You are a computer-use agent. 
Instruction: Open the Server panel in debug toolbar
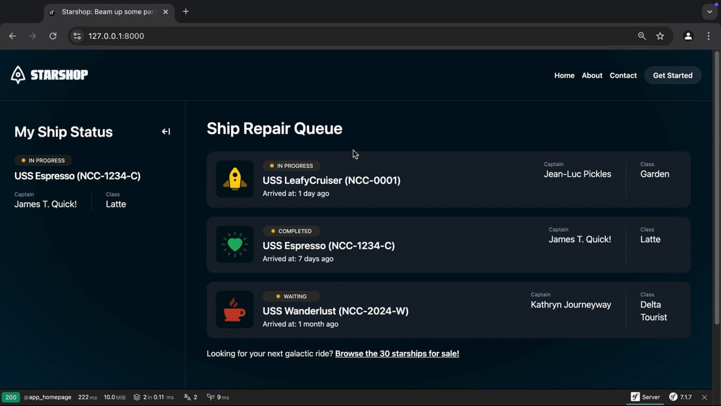[645, 397]
